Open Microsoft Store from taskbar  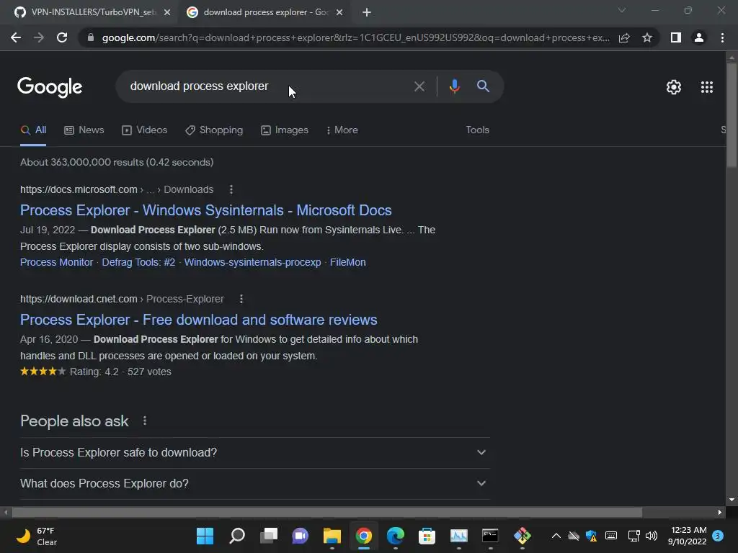click(x=427, y=536)
